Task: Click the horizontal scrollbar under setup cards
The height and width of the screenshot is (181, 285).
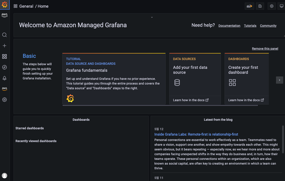Action: tap(160, 106)
